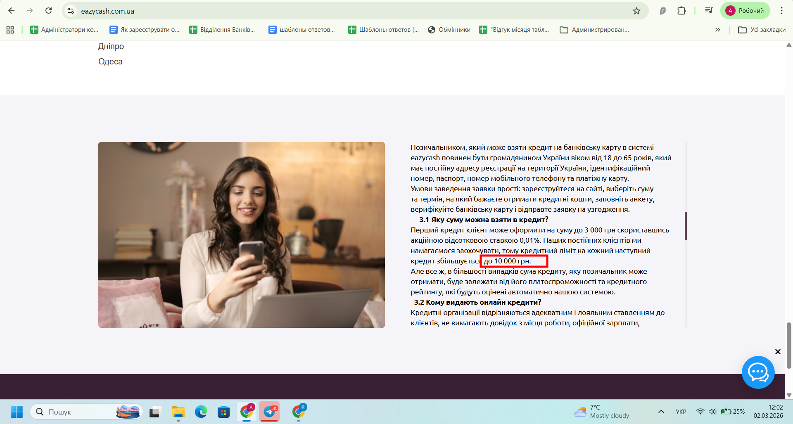The width and height of the screenshot is (793, 424).
Task: Open the clock and date 02.03.2026
Action: tap(768, 412)
